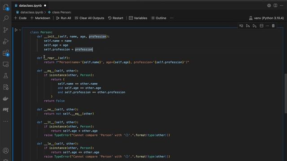
Task: Open the Source Control view
Action: (6, 30)
